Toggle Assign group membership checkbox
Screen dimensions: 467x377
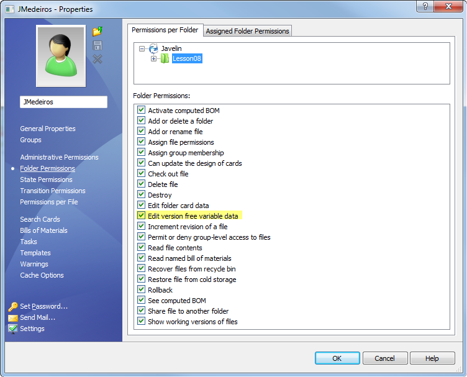(141, 152)
